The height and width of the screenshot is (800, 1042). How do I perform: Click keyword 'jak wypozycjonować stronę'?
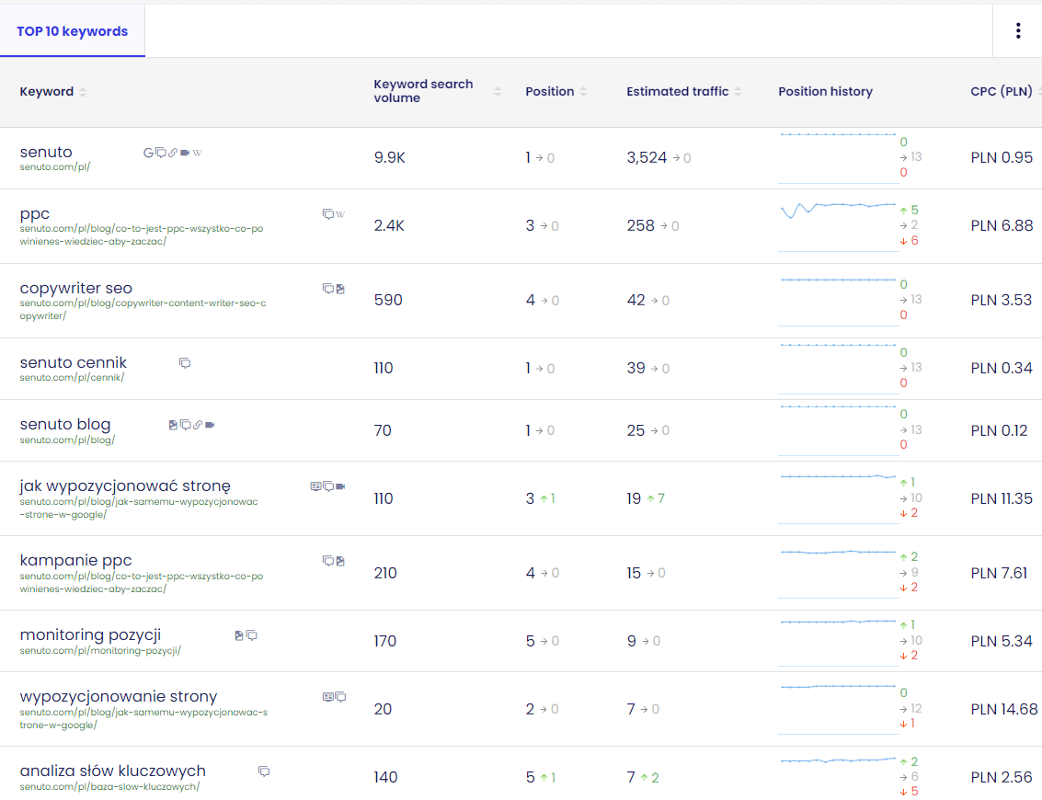[x=125, y=486]
